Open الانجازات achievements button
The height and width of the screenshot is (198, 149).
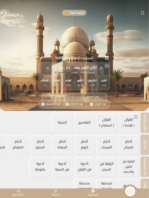click(57, 97)
